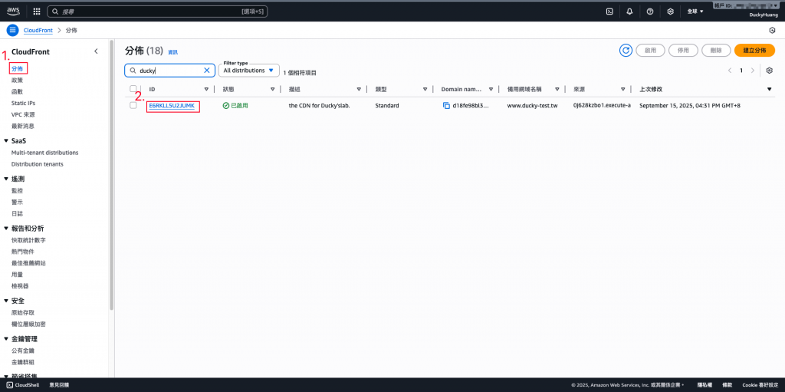This screenshot has height=392, width=785.
Task: Open Distribution tenants
Action: (x=37, y=164)
